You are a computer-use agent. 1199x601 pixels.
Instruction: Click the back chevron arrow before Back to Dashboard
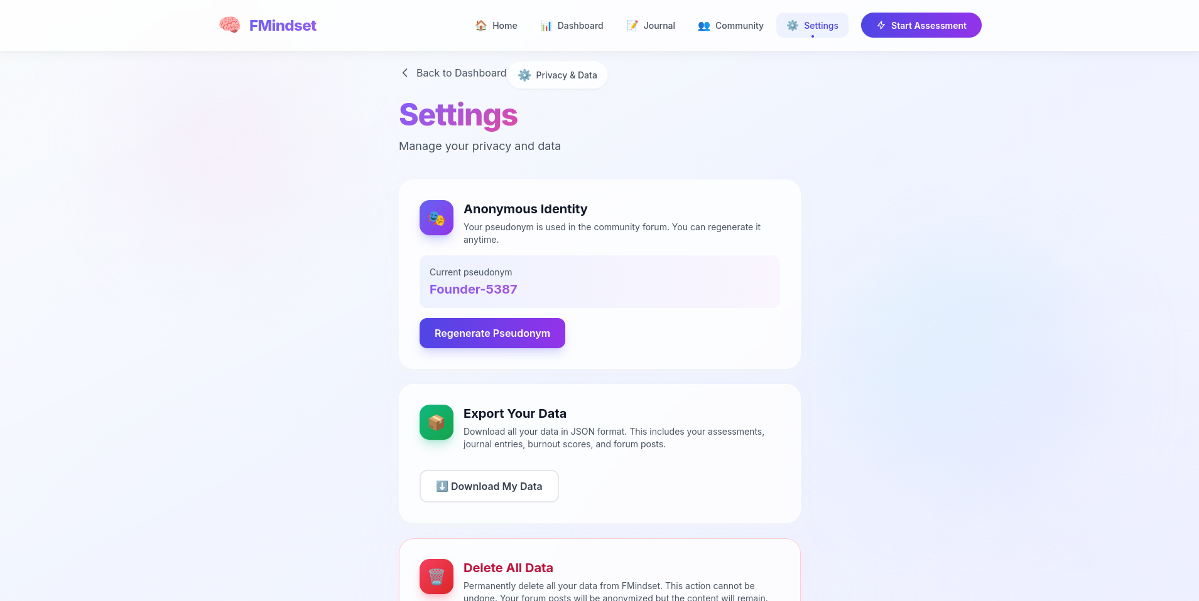pyautogui.click(x=405, y=73)
